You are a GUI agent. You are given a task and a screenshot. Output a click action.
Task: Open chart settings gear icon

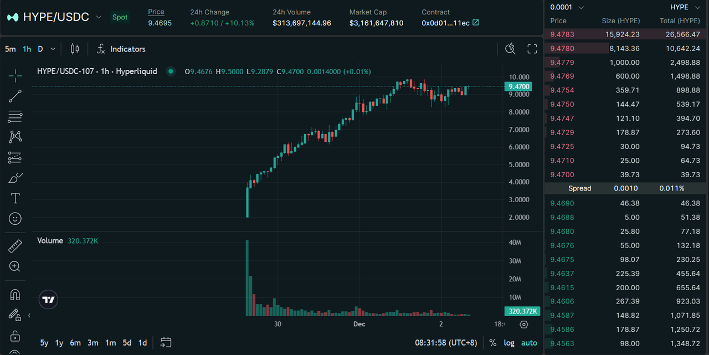(524, 324)
